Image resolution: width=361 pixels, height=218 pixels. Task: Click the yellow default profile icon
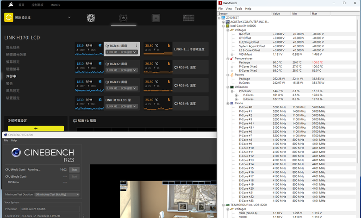pyautogui.click(x=8, y=18)
